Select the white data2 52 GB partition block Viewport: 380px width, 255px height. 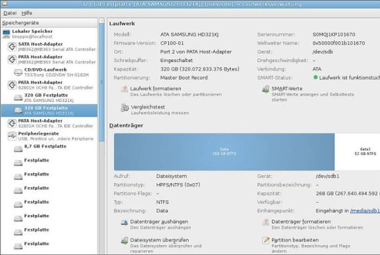point(358,152)
